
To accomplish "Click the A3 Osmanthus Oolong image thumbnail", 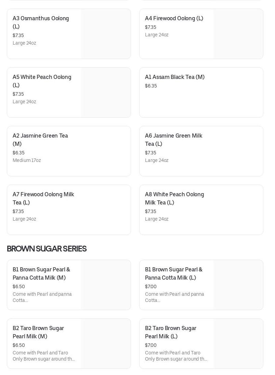I will (106, 34).
